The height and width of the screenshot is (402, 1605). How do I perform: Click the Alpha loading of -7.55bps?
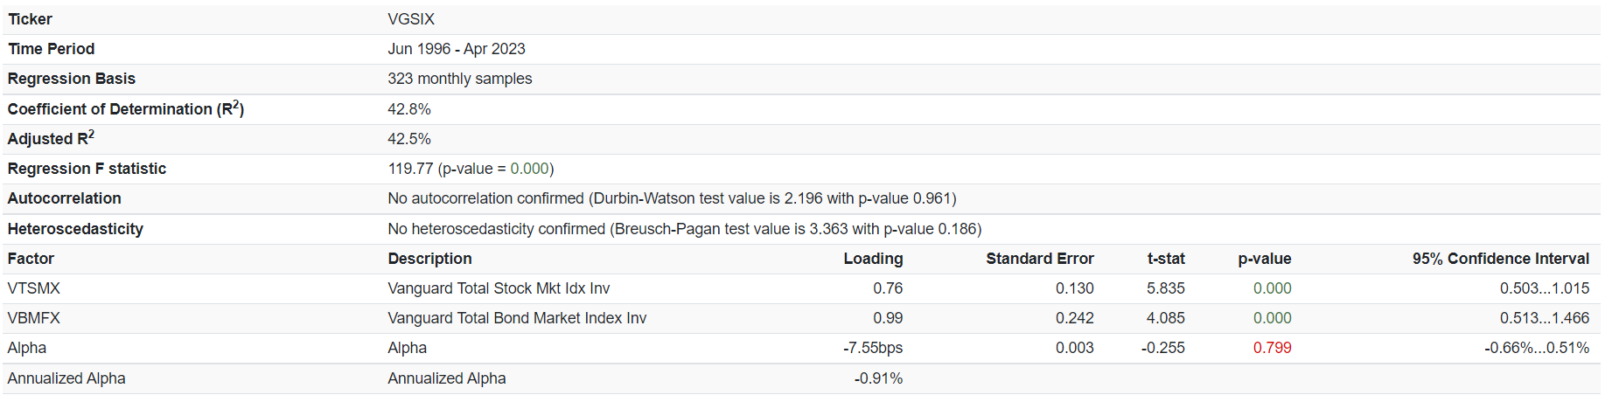(x=872, y=348)
